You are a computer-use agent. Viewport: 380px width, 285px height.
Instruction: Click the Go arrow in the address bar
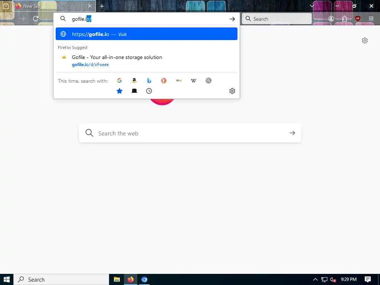click(x=232, y=19)
